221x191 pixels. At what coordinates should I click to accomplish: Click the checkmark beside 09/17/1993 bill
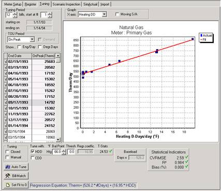coord(6,102)
